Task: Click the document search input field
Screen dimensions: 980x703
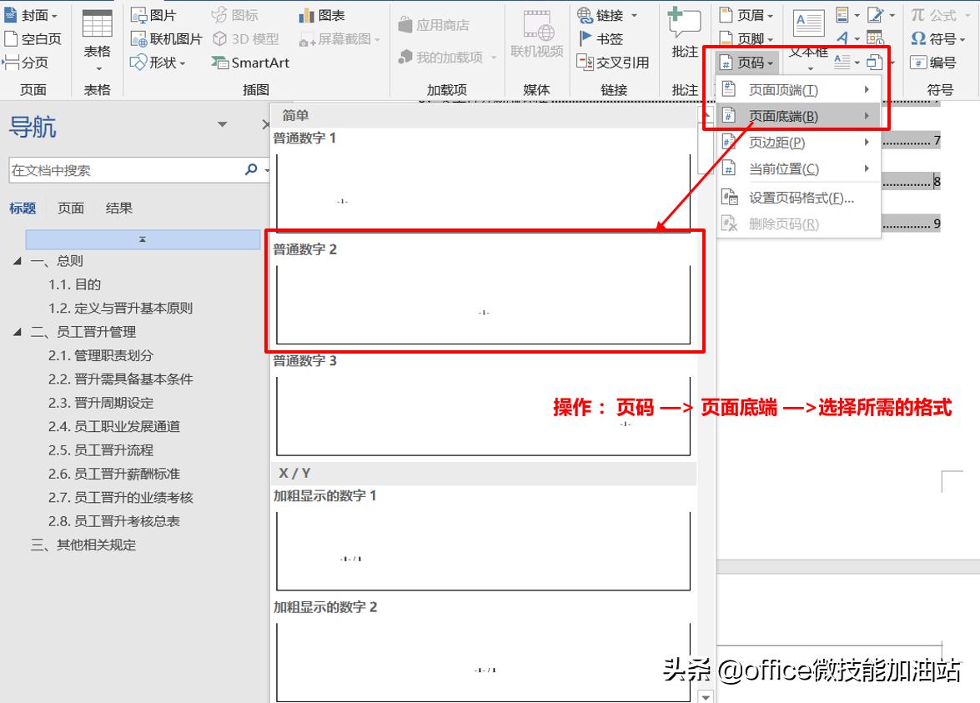Action: (x=125, y=170)
